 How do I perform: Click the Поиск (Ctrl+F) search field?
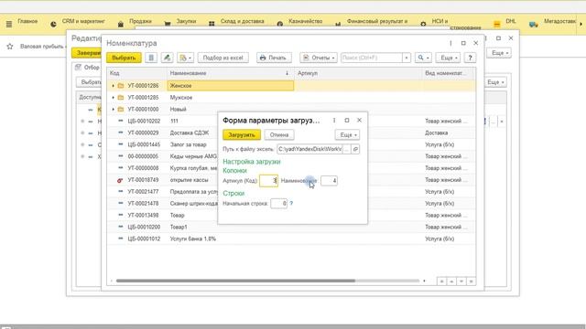[372, 58]
